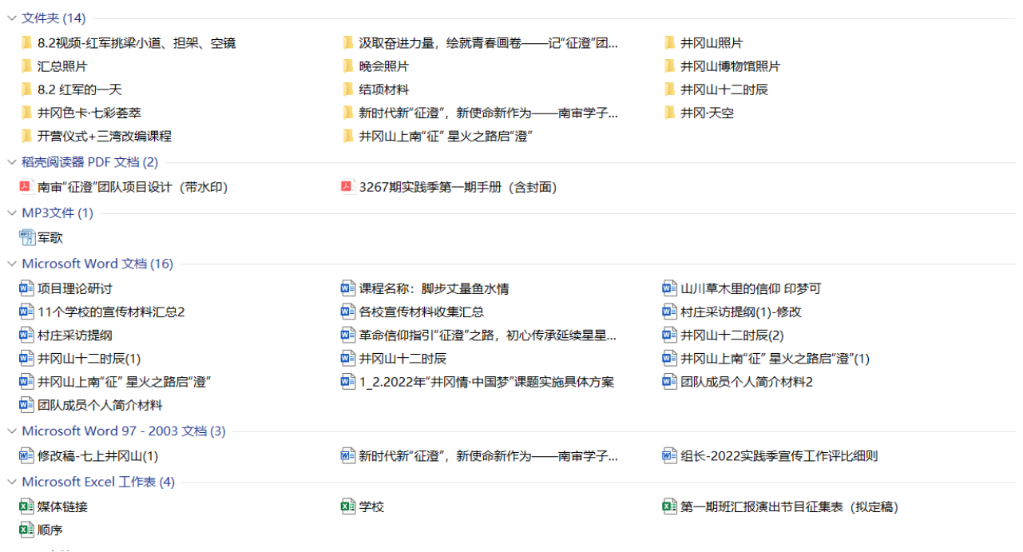Viewport: 1023px width, 552px height.
Task: Collapse the 稻壳阅读器 PDF 文档 group chevron
Action: (12, 162)
